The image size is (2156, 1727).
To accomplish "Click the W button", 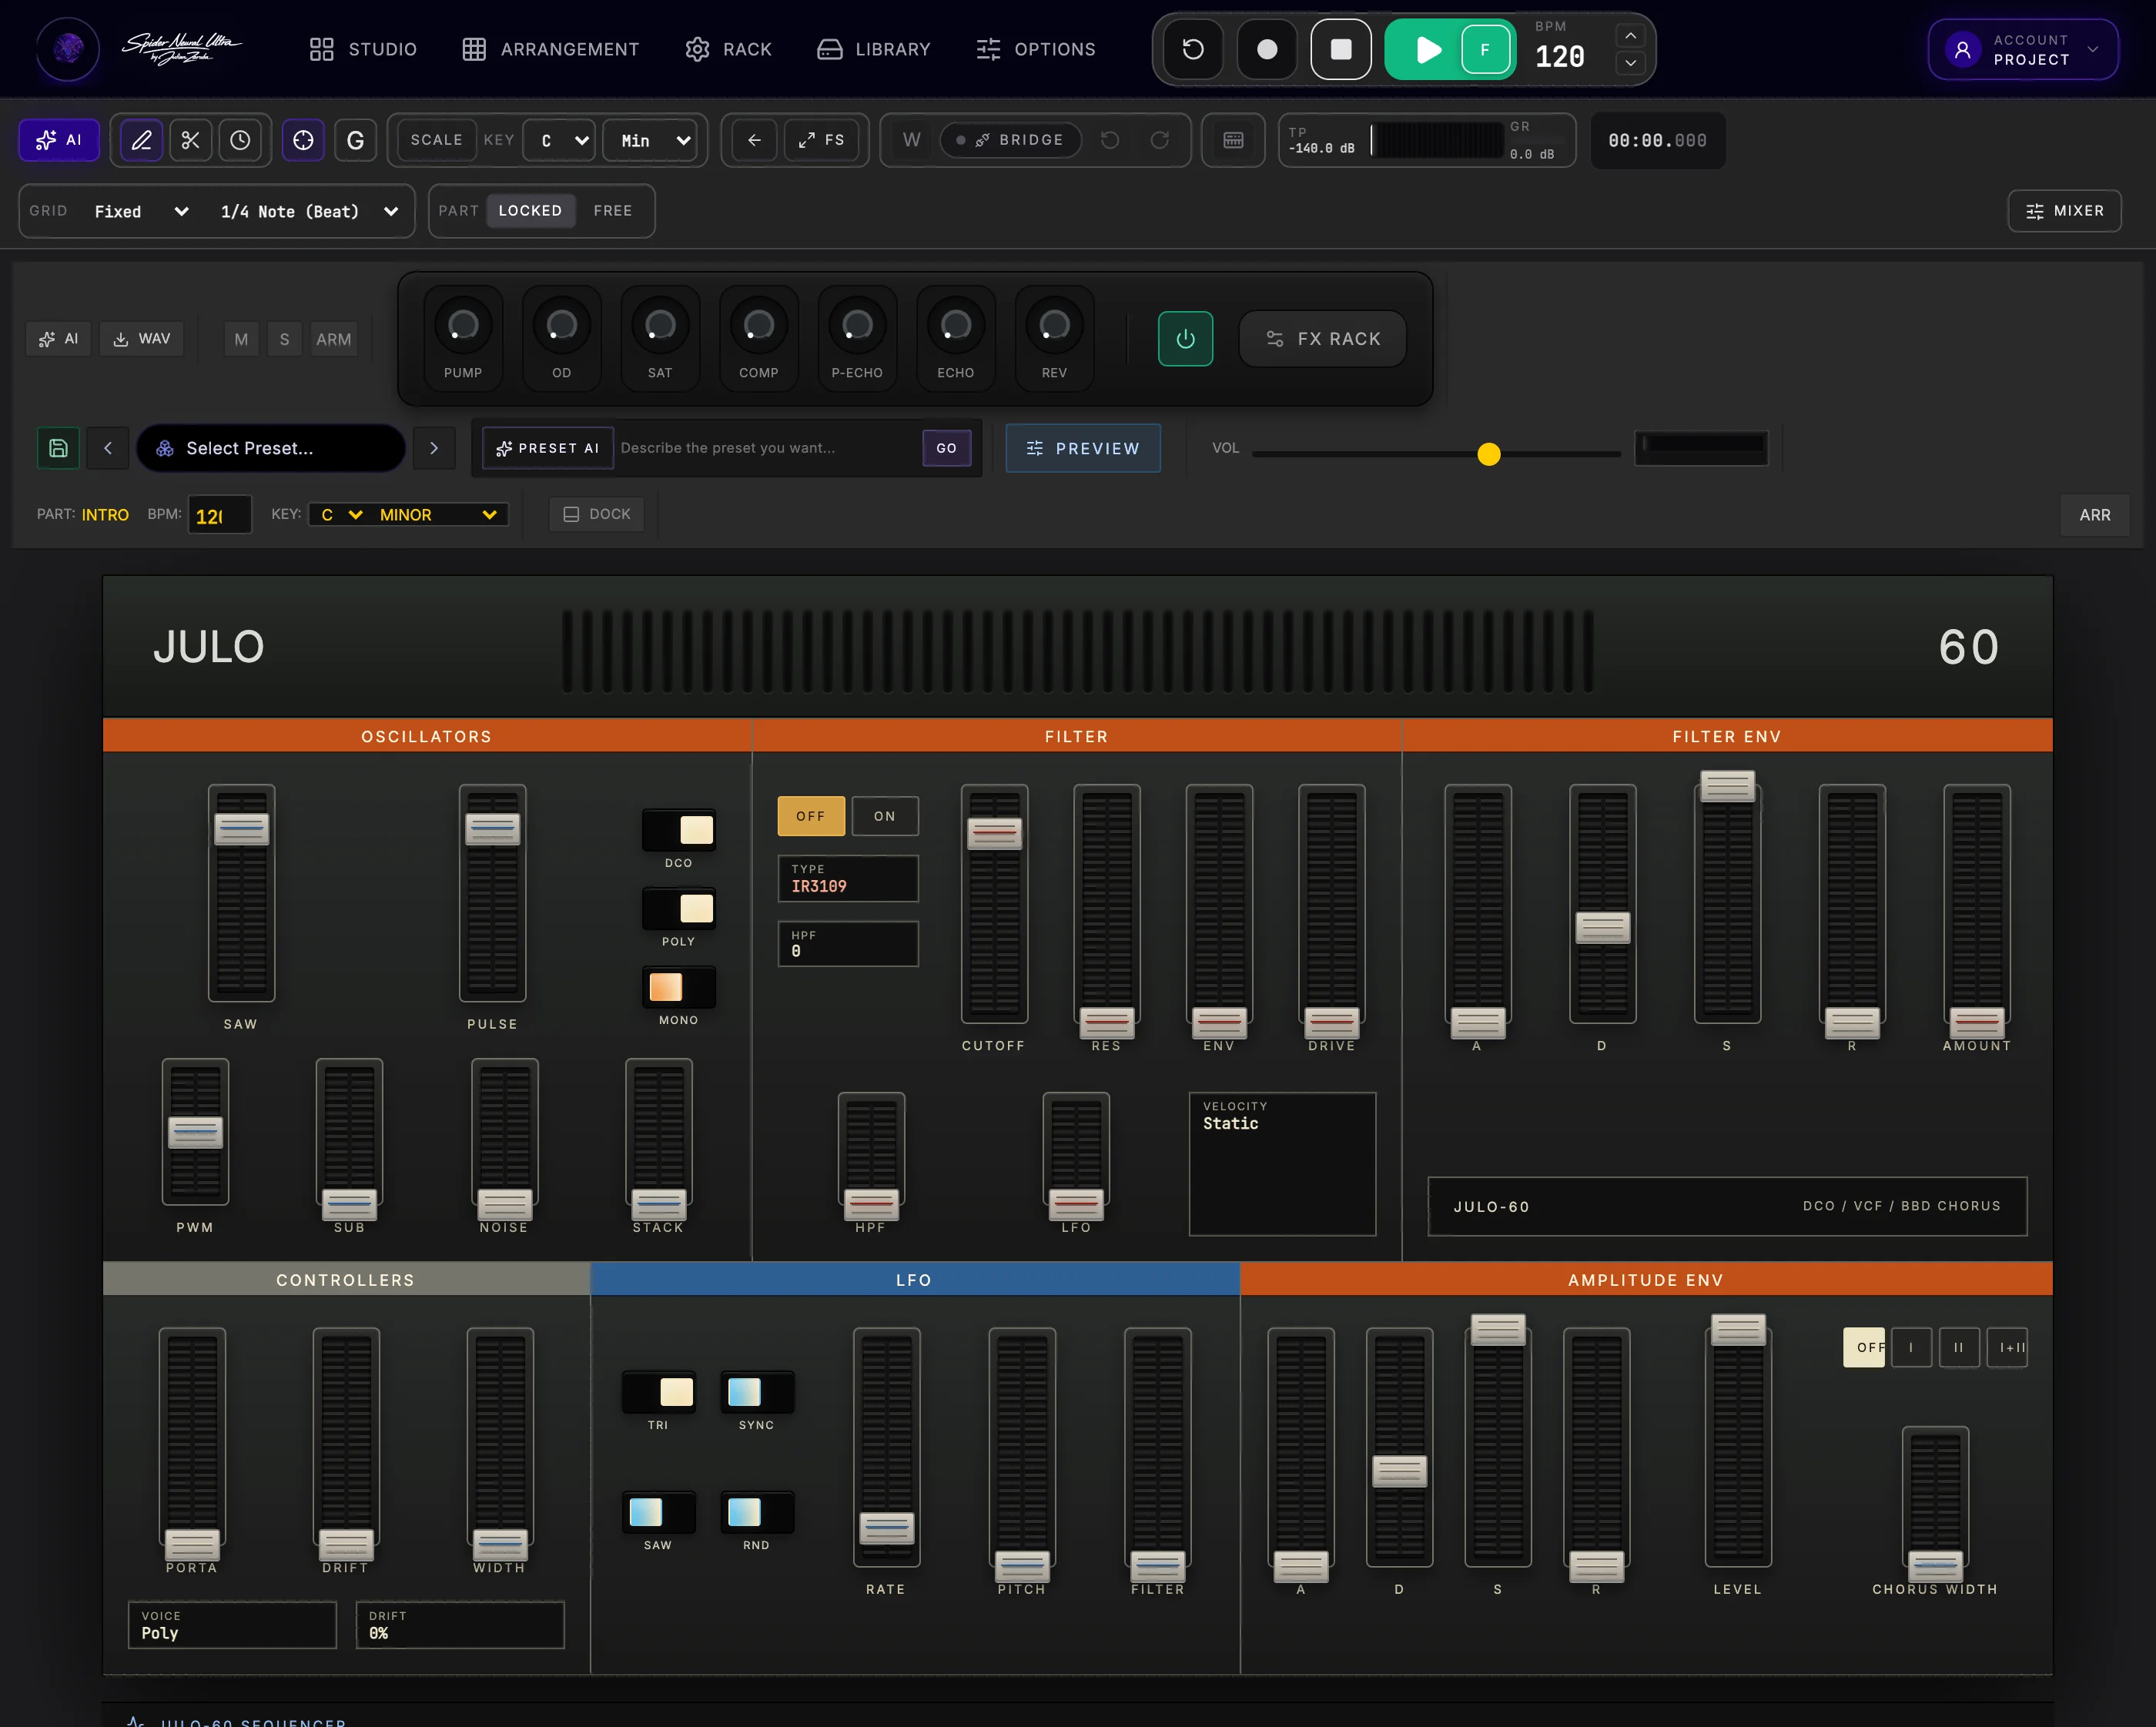I will tap(911, 140).
